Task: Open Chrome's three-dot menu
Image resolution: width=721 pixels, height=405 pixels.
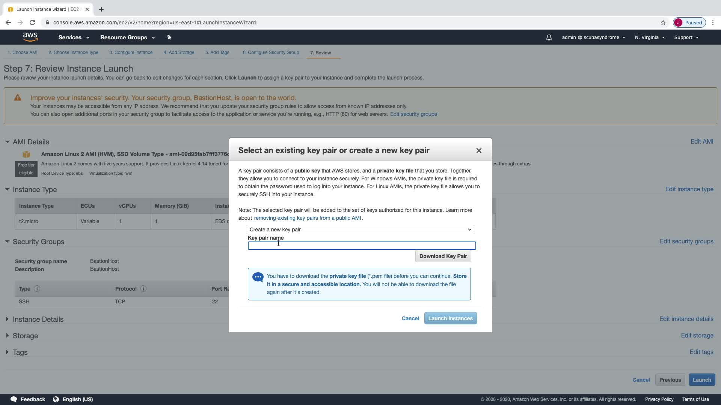Action: point(713,22)
